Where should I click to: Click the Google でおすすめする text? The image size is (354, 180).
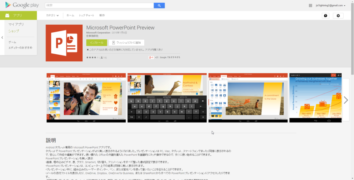click(x=170, y=57)
